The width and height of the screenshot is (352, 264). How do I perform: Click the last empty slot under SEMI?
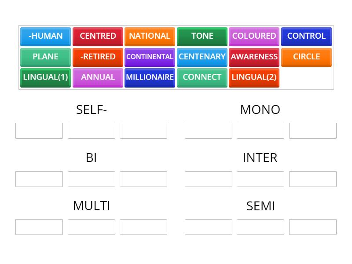tap(313, 227)
